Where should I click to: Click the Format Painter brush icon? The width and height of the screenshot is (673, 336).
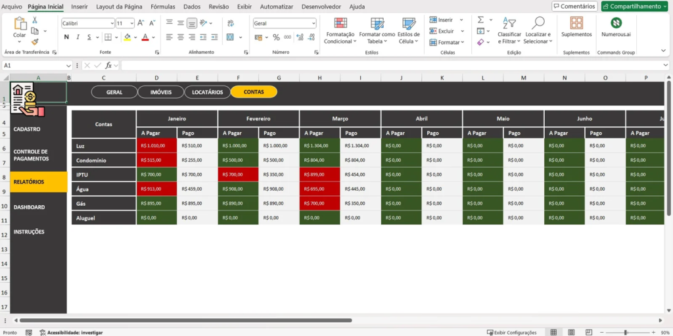(35, 41)
